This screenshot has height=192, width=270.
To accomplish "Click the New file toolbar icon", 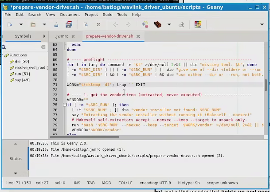I will pyautogui.click(x=10, y=25).
